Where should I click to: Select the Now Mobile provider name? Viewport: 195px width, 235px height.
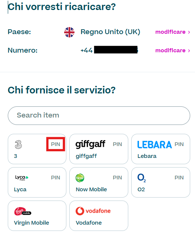click(91, 189)
